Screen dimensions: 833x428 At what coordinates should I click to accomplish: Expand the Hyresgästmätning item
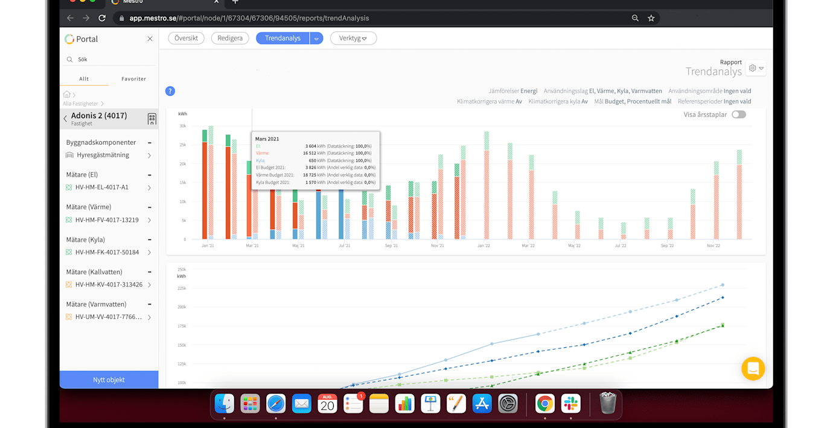point(149,156)
